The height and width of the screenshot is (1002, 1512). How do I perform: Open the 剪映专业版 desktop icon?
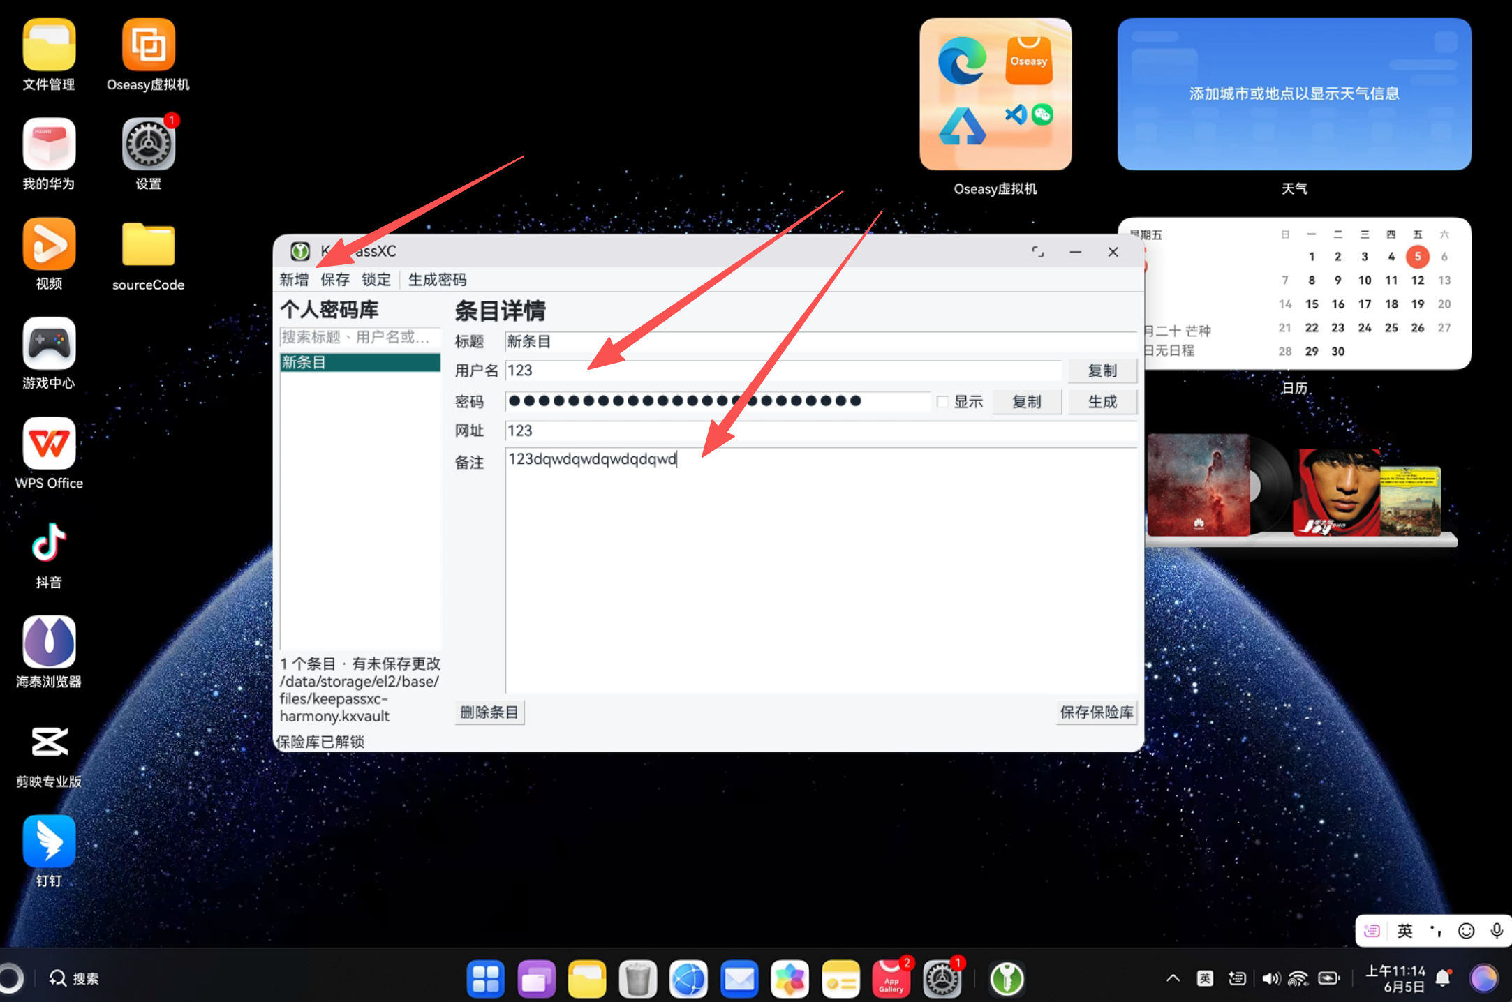click(x=49, y=742)
